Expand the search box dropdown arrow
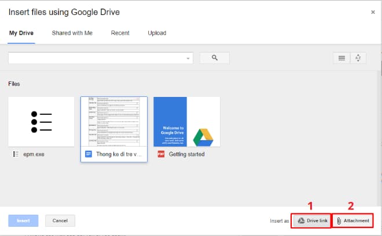The height and width of the screenshot is (236, 382). [188, 58]
